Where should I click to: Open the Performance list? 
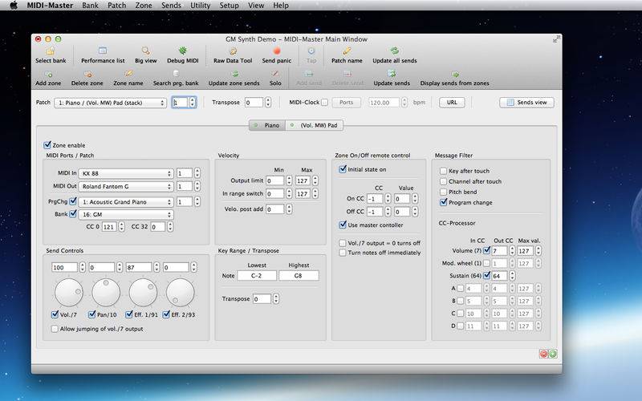click(x=103, y=51)
